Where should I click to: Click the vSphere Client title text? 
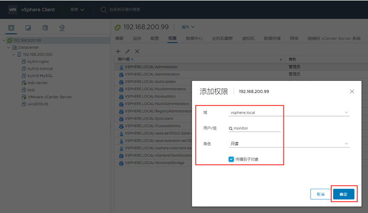[38, 10]
